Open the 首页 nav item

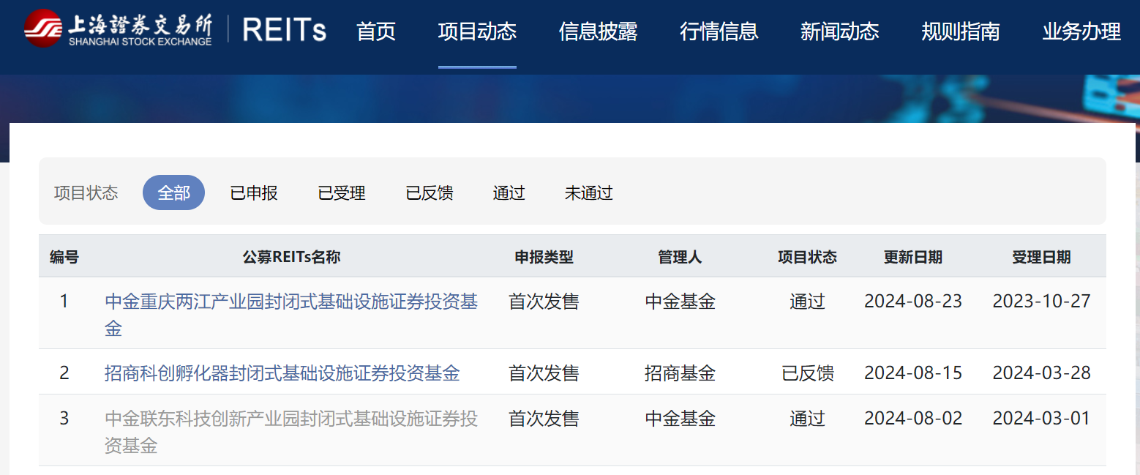376,31
